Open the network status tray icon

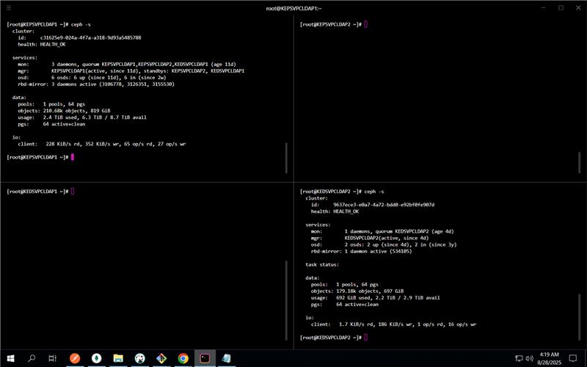(x=519, y=358)
